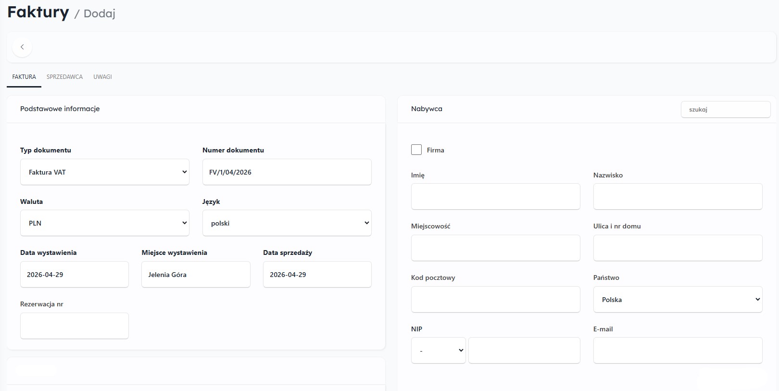The height and width of the screenshot is (391, 779).
Task: Focus the szukaj search box
Action: click(726, 109)
